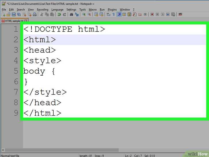The image size is (209, 157).
Task: Copy the selection using the Copy icon
Action: pyautogui.click(x=47, y=14)
